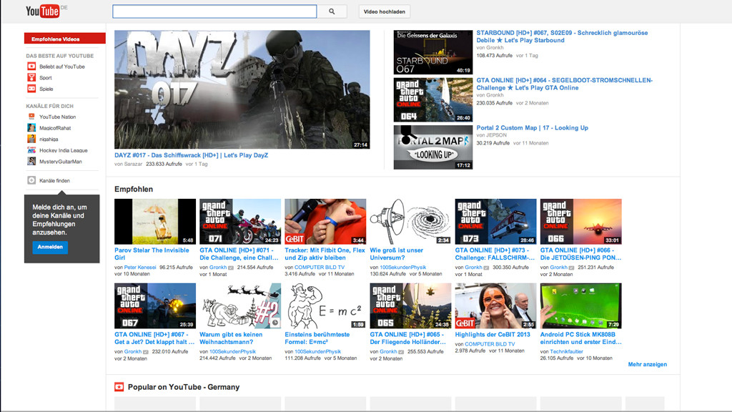Image resolution: width=732 pixels, height=412 pixels.
Task: Open the Starbound 067 thumbnail
Action: (x=432, y=52)
